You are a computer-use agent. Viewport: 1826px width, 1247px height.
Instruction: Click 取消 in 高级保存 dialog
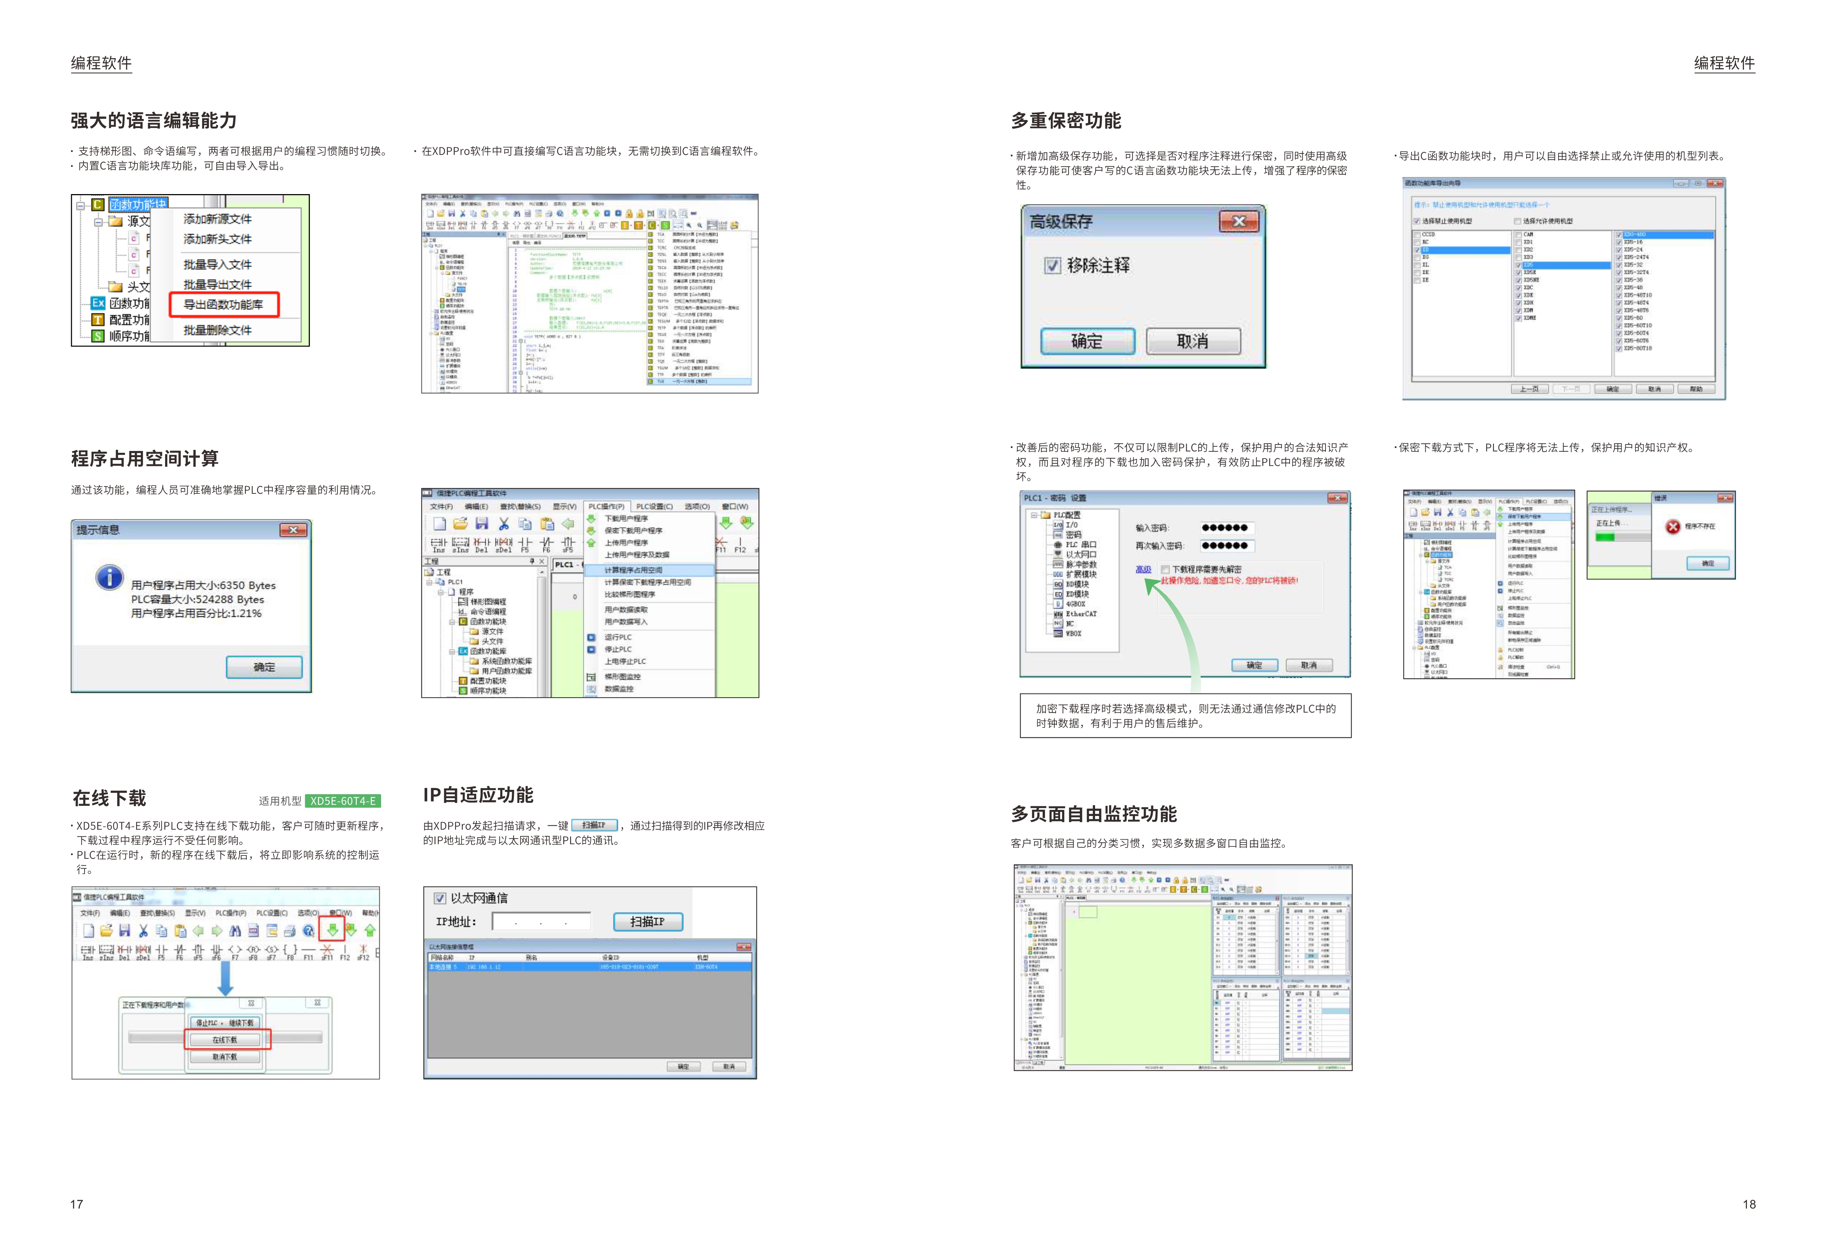1193,341
